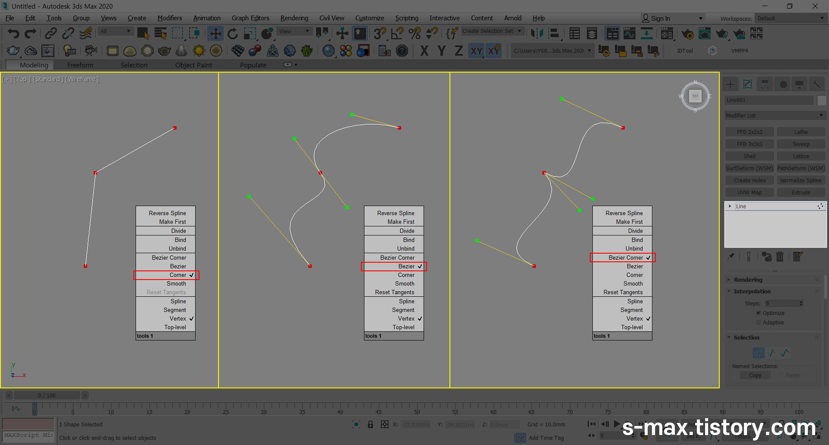
Task: Click the Sweep modifier button
Action: tap(801, 144)
